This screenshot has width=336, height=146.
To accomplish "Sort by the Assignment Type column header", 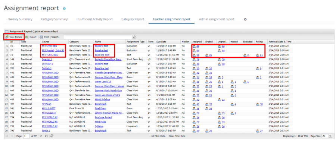I will 136,42.
